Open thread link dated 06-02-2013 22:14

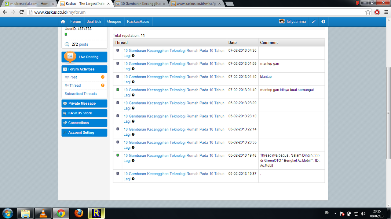click(174, 132)
